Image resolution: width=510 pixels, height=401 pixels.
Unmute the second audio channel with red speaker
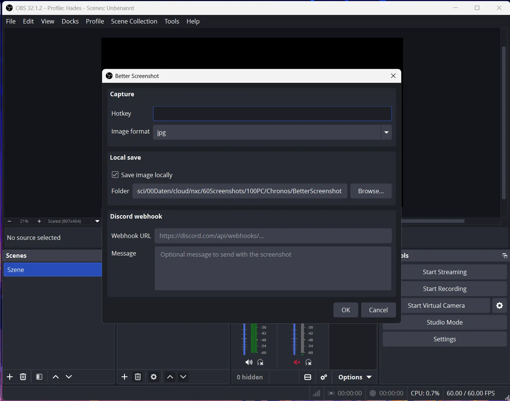[x=297, y=362]
